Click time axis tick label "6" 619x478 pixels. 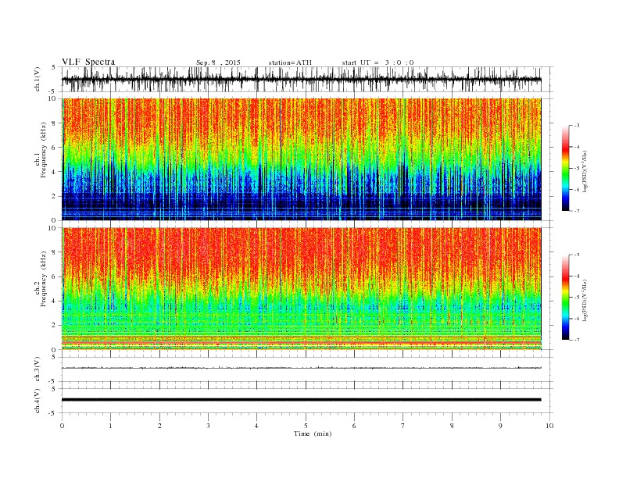[354, 426]
